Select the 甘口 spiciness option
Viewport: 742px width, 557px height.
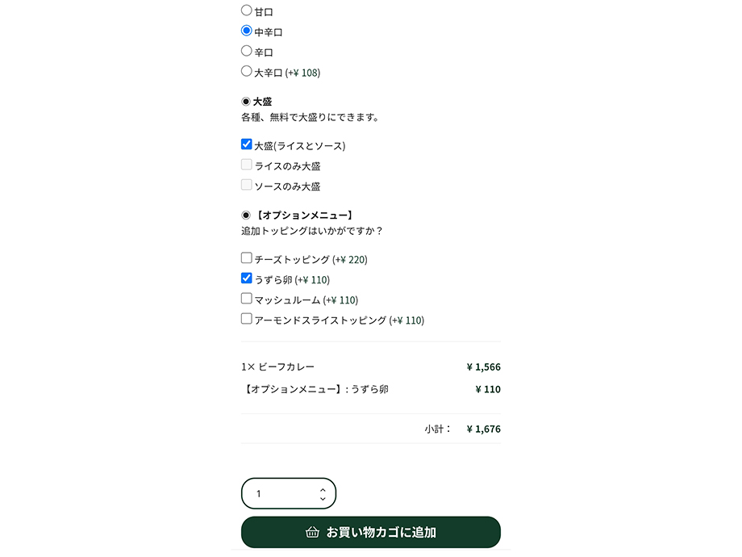click(246, 10)
